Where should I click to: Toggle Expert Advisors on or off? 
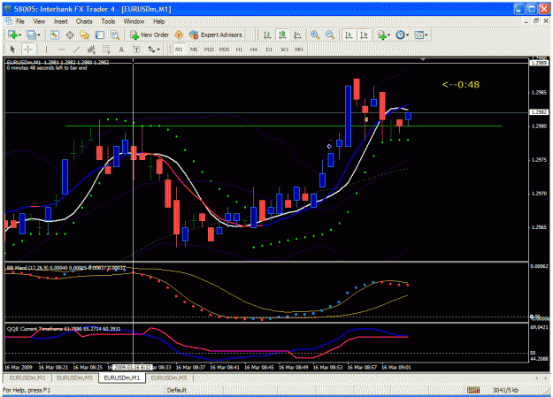click(216, 34)
